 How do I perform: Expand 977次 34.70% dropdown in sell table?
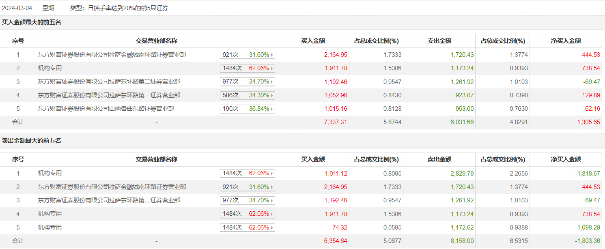(x=272, y=200)
